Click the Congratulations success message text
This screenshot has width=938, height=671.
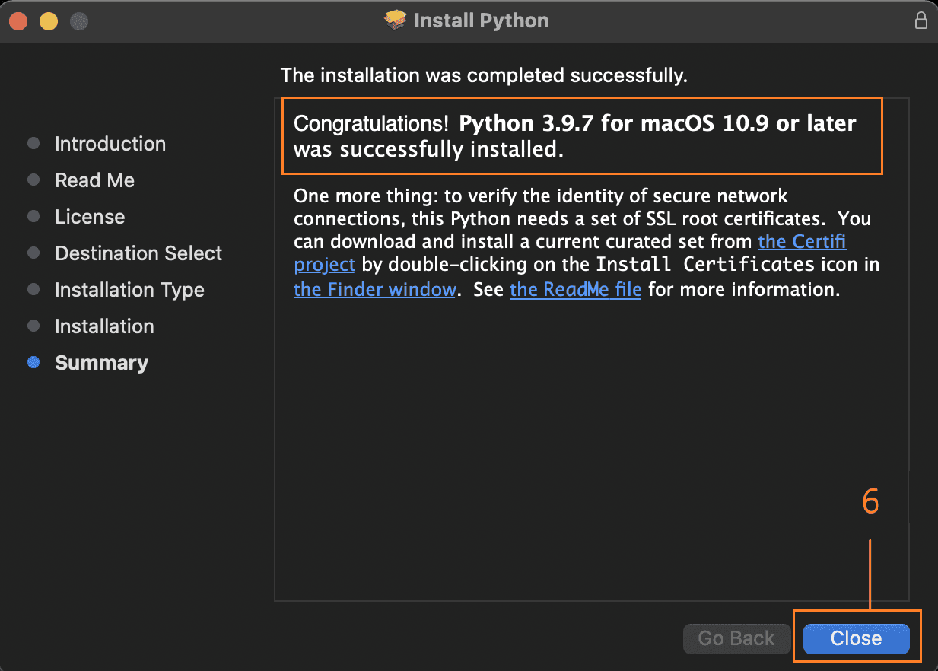pos(574,136)
